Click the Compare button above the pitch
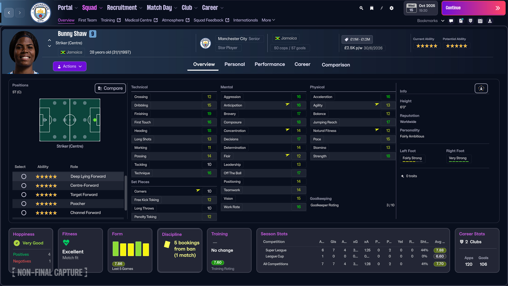 point(110,88)
